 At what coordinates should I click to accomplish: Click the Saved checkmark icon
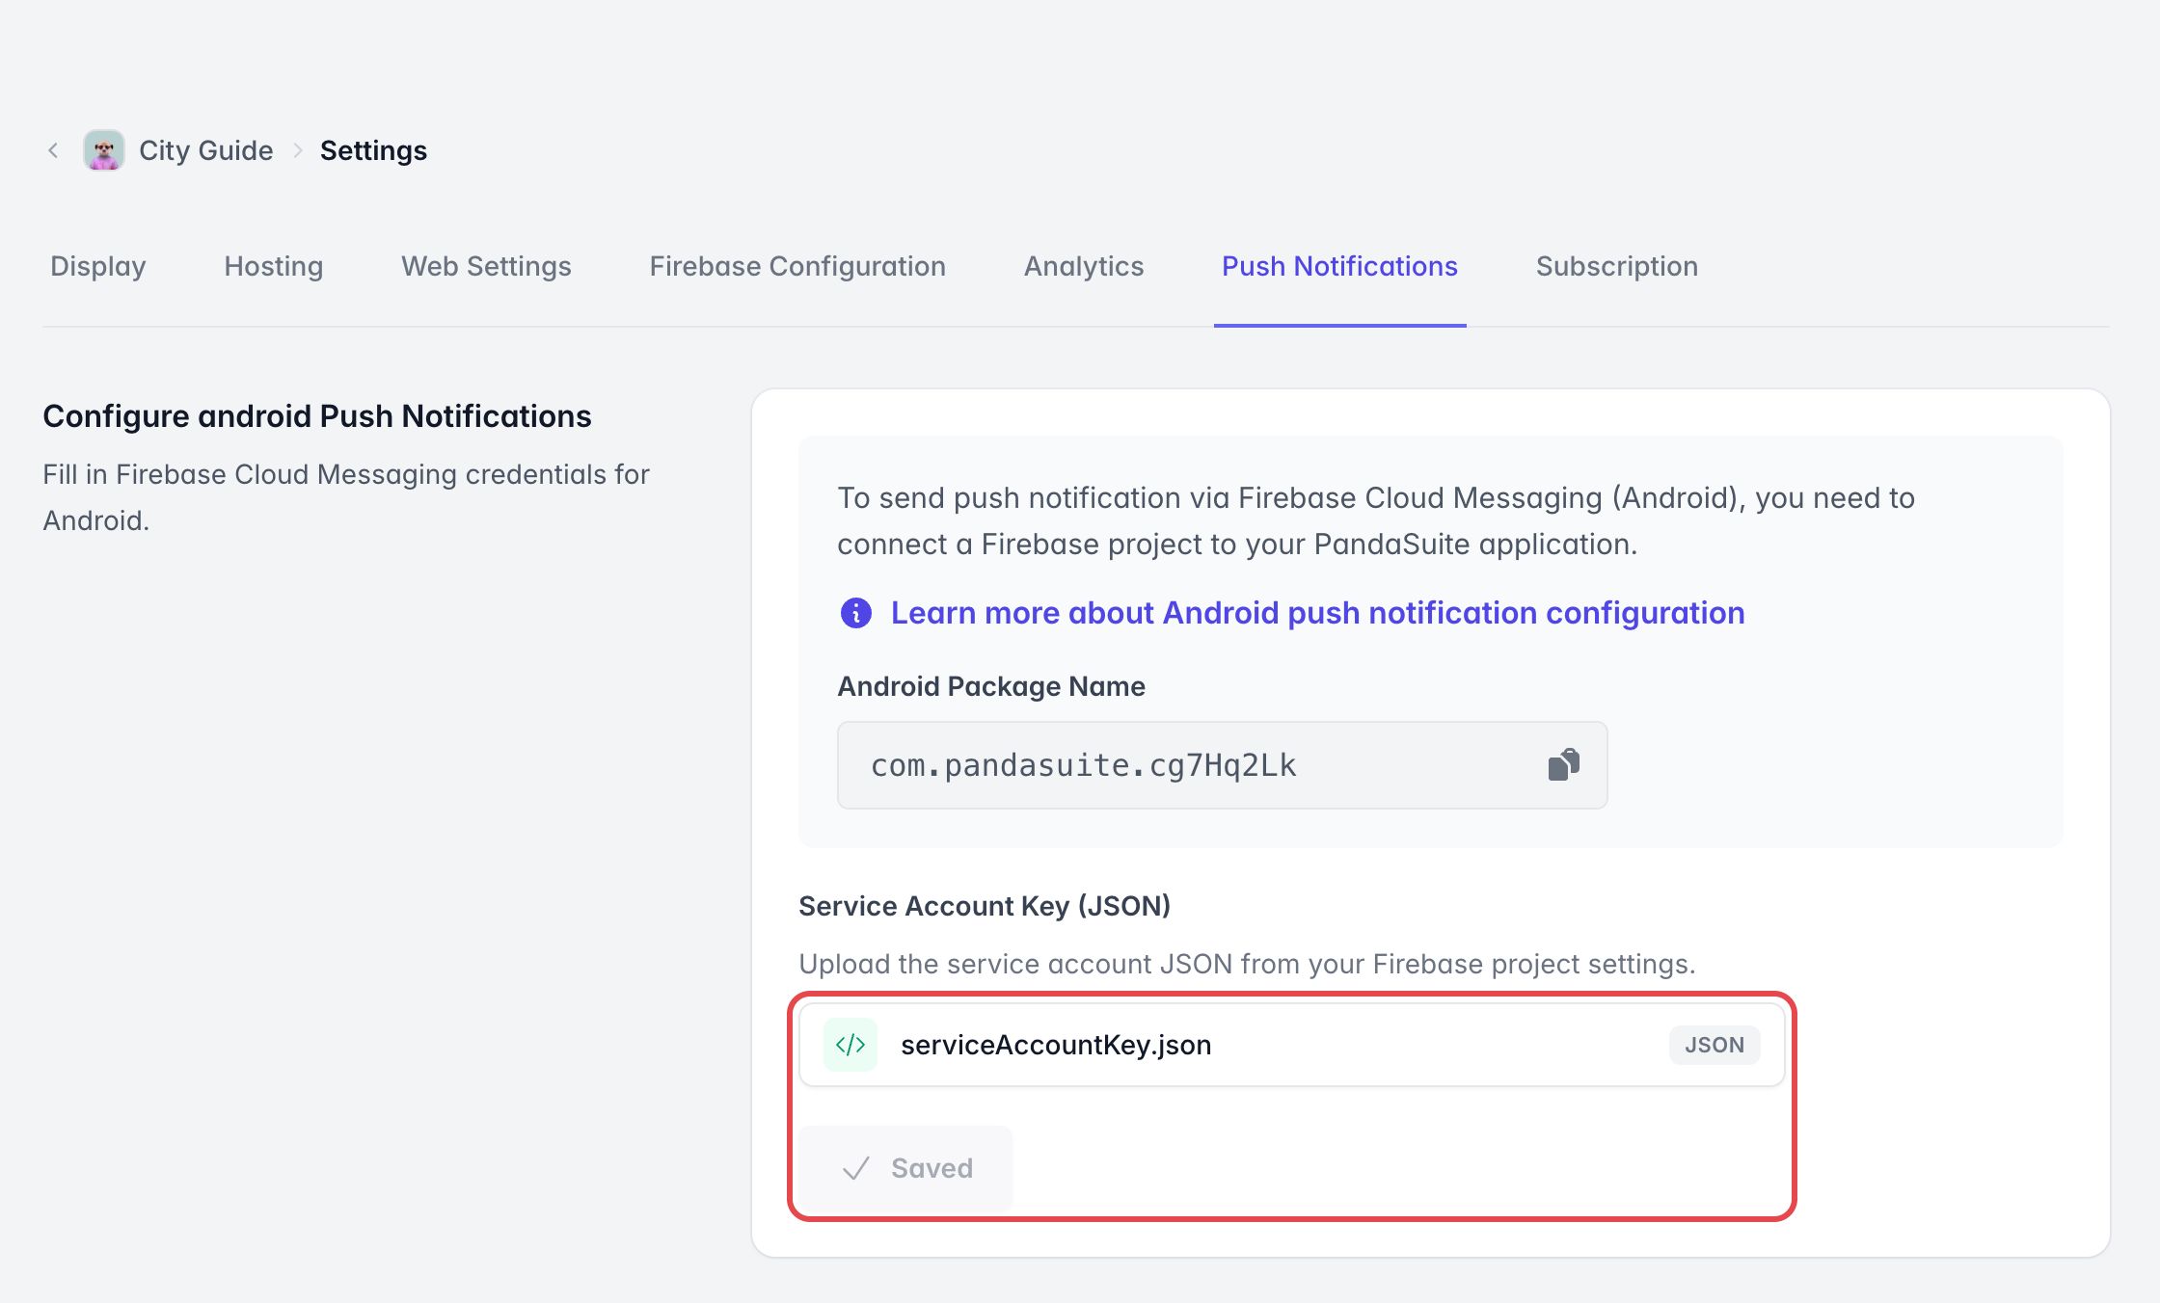pos(856,1168)
